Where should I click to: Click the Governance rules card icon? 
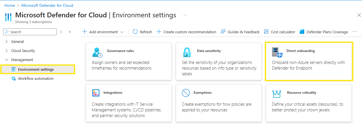coord(98,53)
